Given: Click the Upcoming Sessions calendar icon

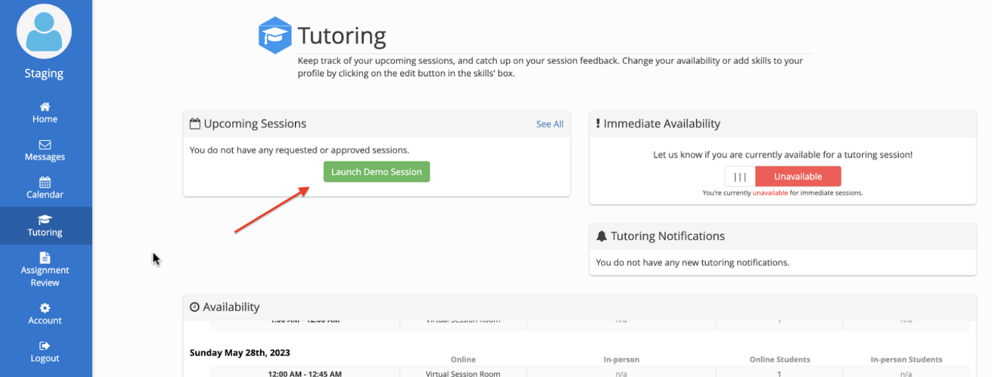Looking at the screenshot, I should click(195, 124).
